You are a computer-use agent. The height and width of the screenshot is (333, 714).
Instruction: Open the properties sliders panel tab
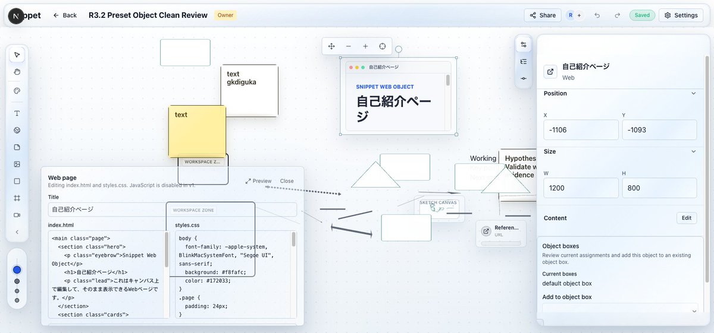[524, 45]
